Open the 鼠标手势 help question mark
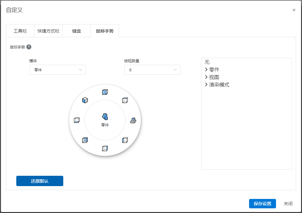The height and width of the screenshot is (213, 302). point(29,47)
